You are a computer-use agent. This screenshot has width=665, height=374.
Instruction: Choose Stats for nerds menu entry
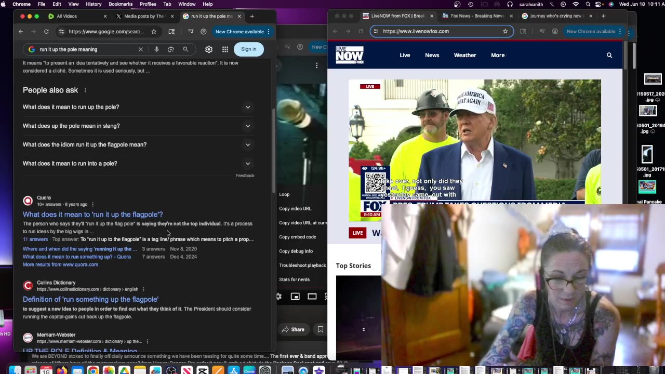(295, 279)
